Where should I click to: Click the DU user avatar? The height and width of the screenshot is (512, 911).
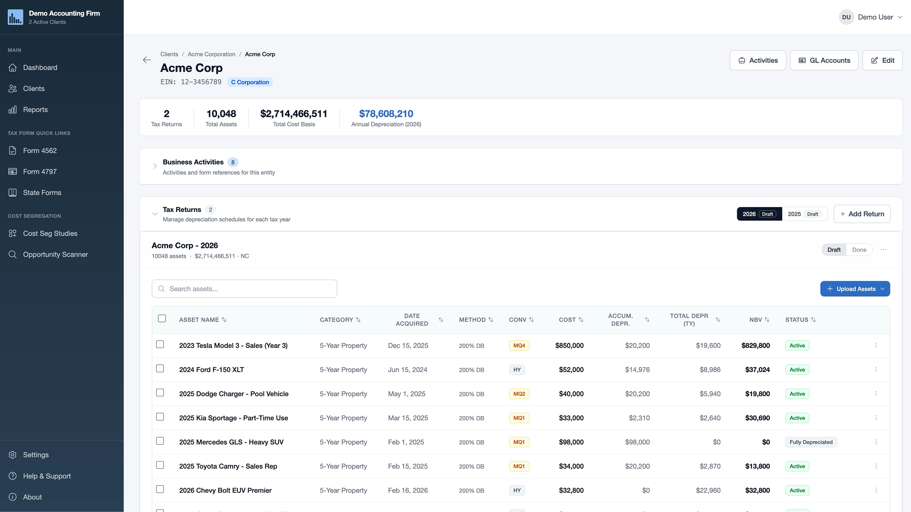846,17
